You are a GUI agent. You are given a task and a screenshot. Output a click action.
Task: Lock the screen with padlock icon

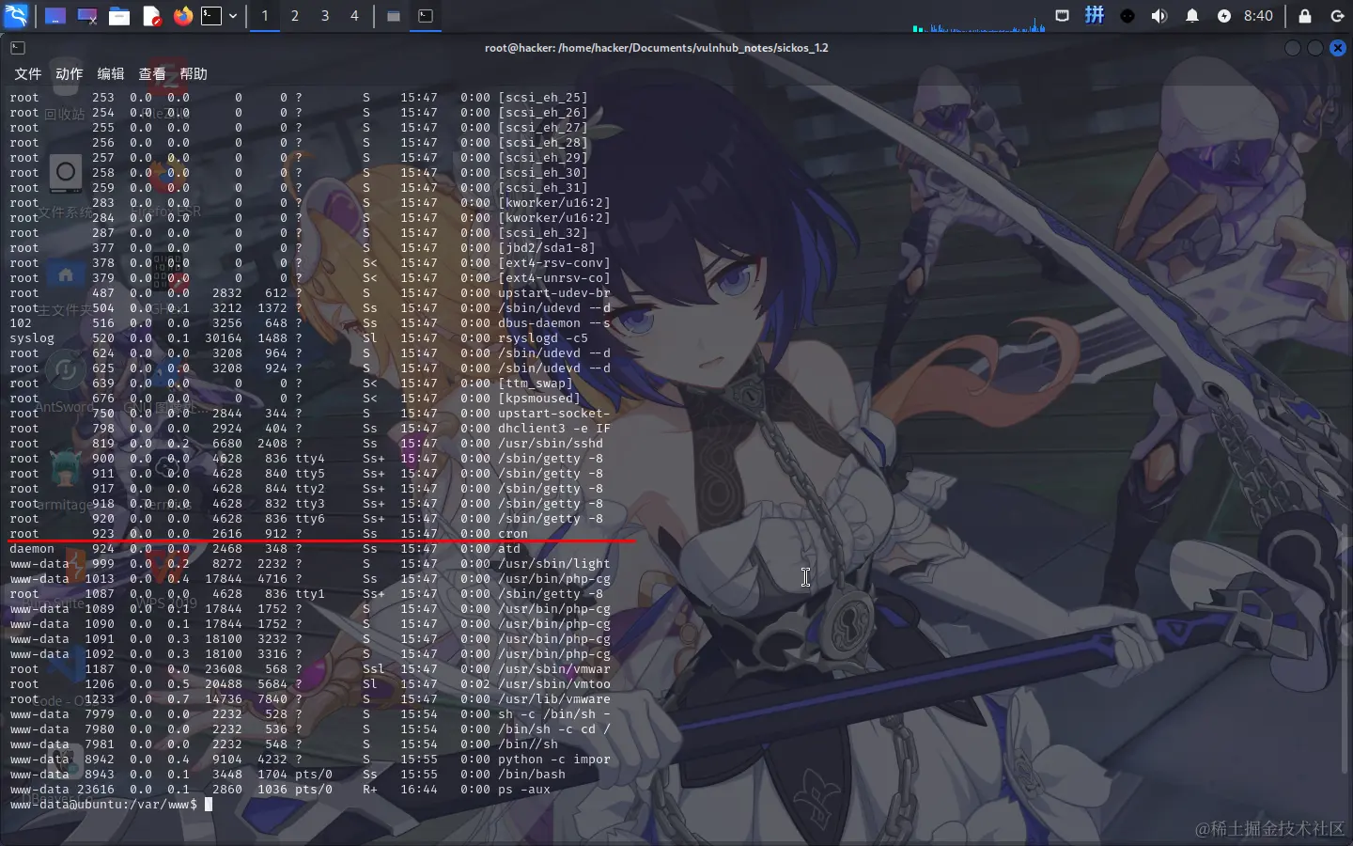1305,16
